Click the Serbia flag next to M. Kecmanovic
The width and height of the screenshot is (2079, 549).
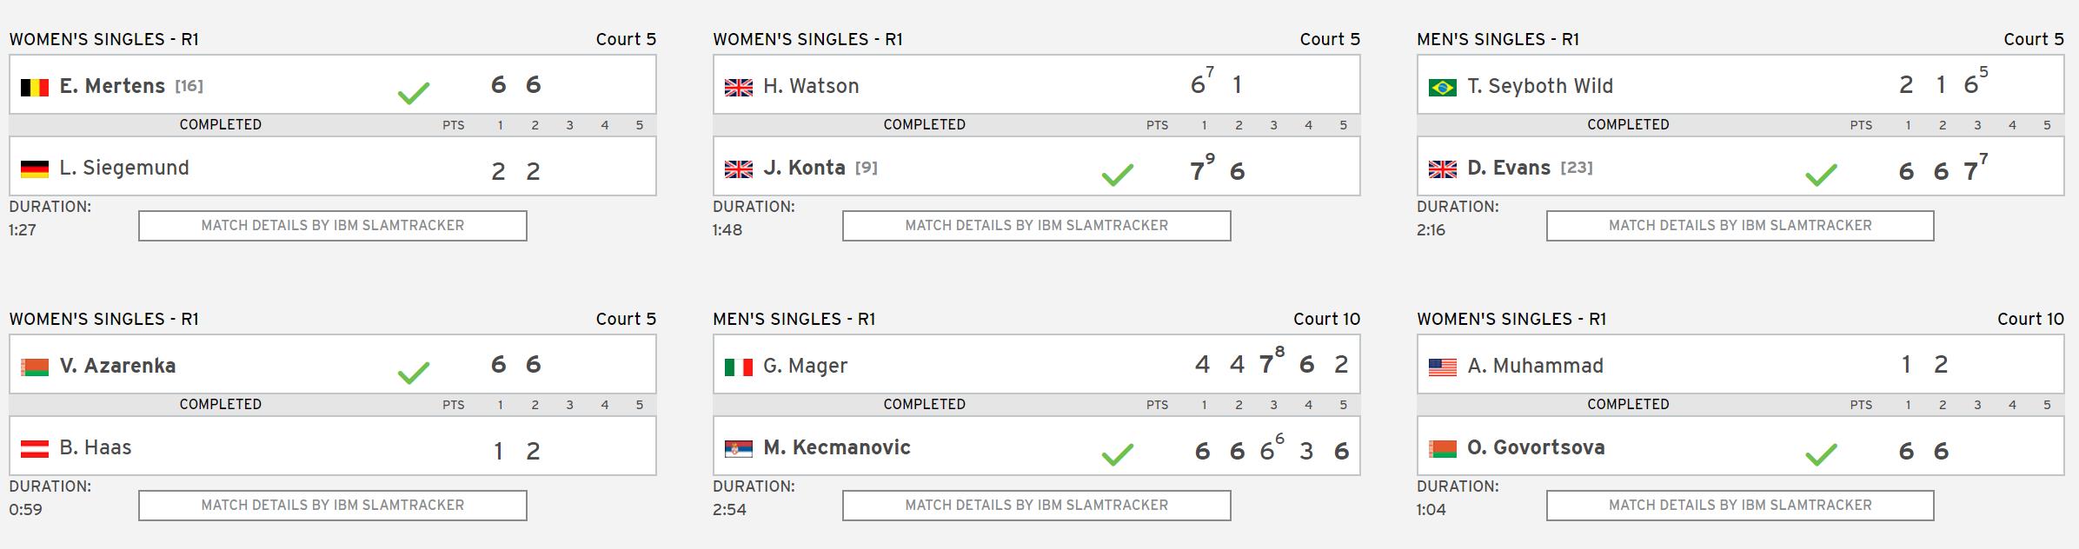738,448
